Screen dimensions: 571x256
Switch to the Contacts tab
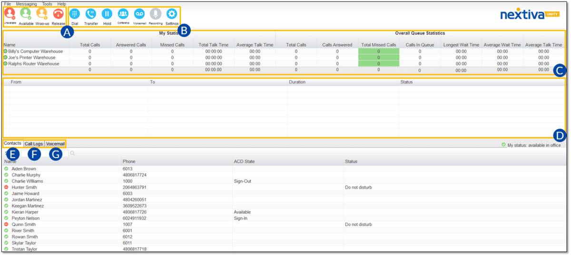[13, 143]
